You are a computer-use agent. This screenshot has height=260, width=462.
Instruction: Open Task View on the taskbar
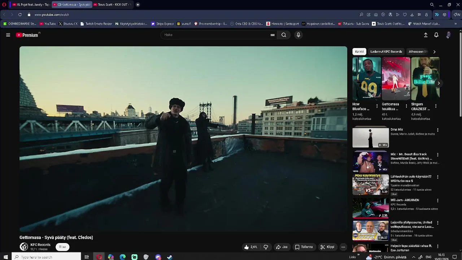click(x=87, y=257)
